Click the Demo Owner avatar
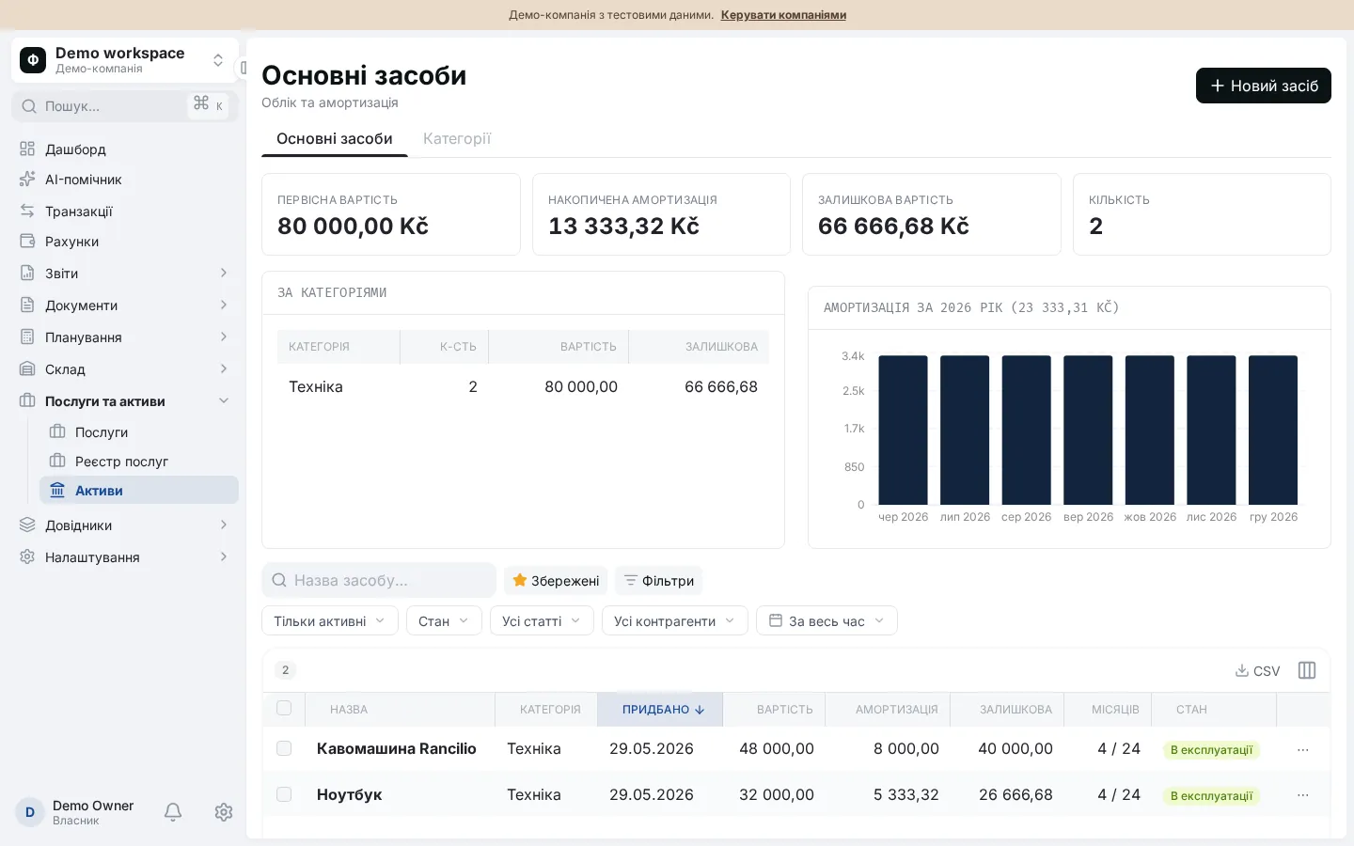 tap(30, 812)
